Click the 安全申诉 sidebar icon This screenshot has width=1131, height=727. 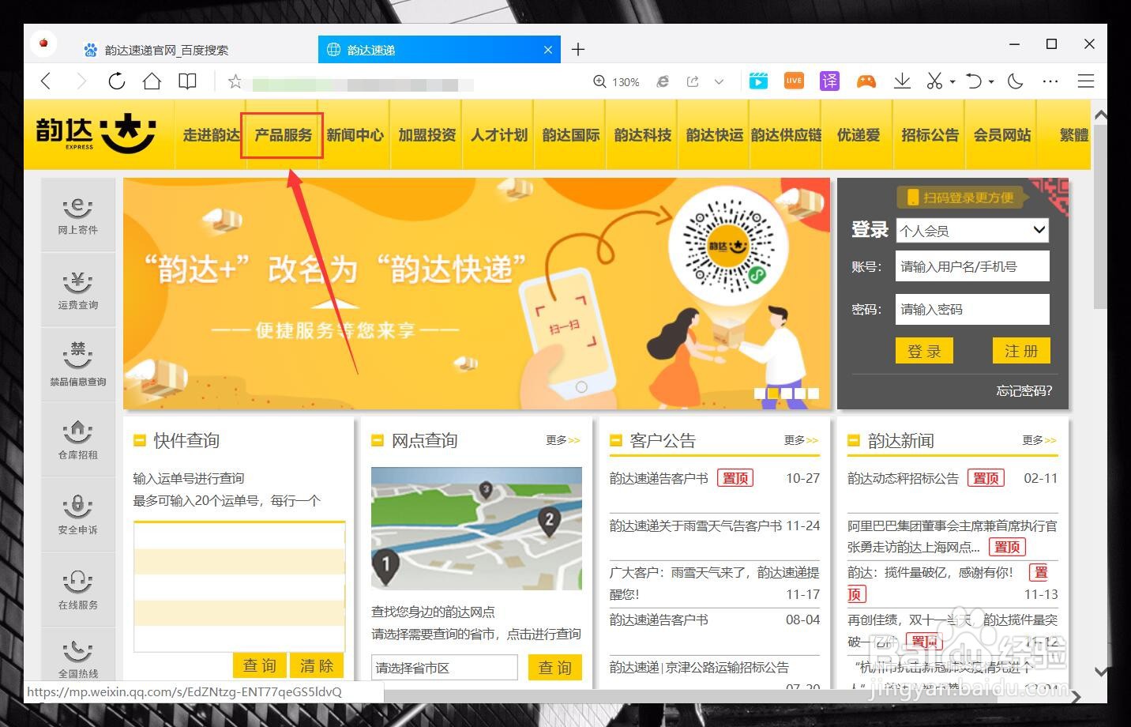[x=77, y=514]
